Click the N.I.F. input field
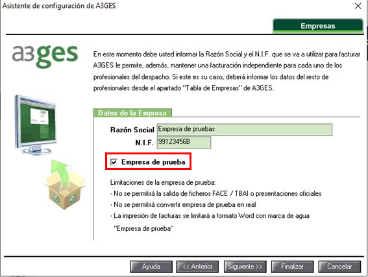Screen dimensions: 368x277 tap(184, 142)
